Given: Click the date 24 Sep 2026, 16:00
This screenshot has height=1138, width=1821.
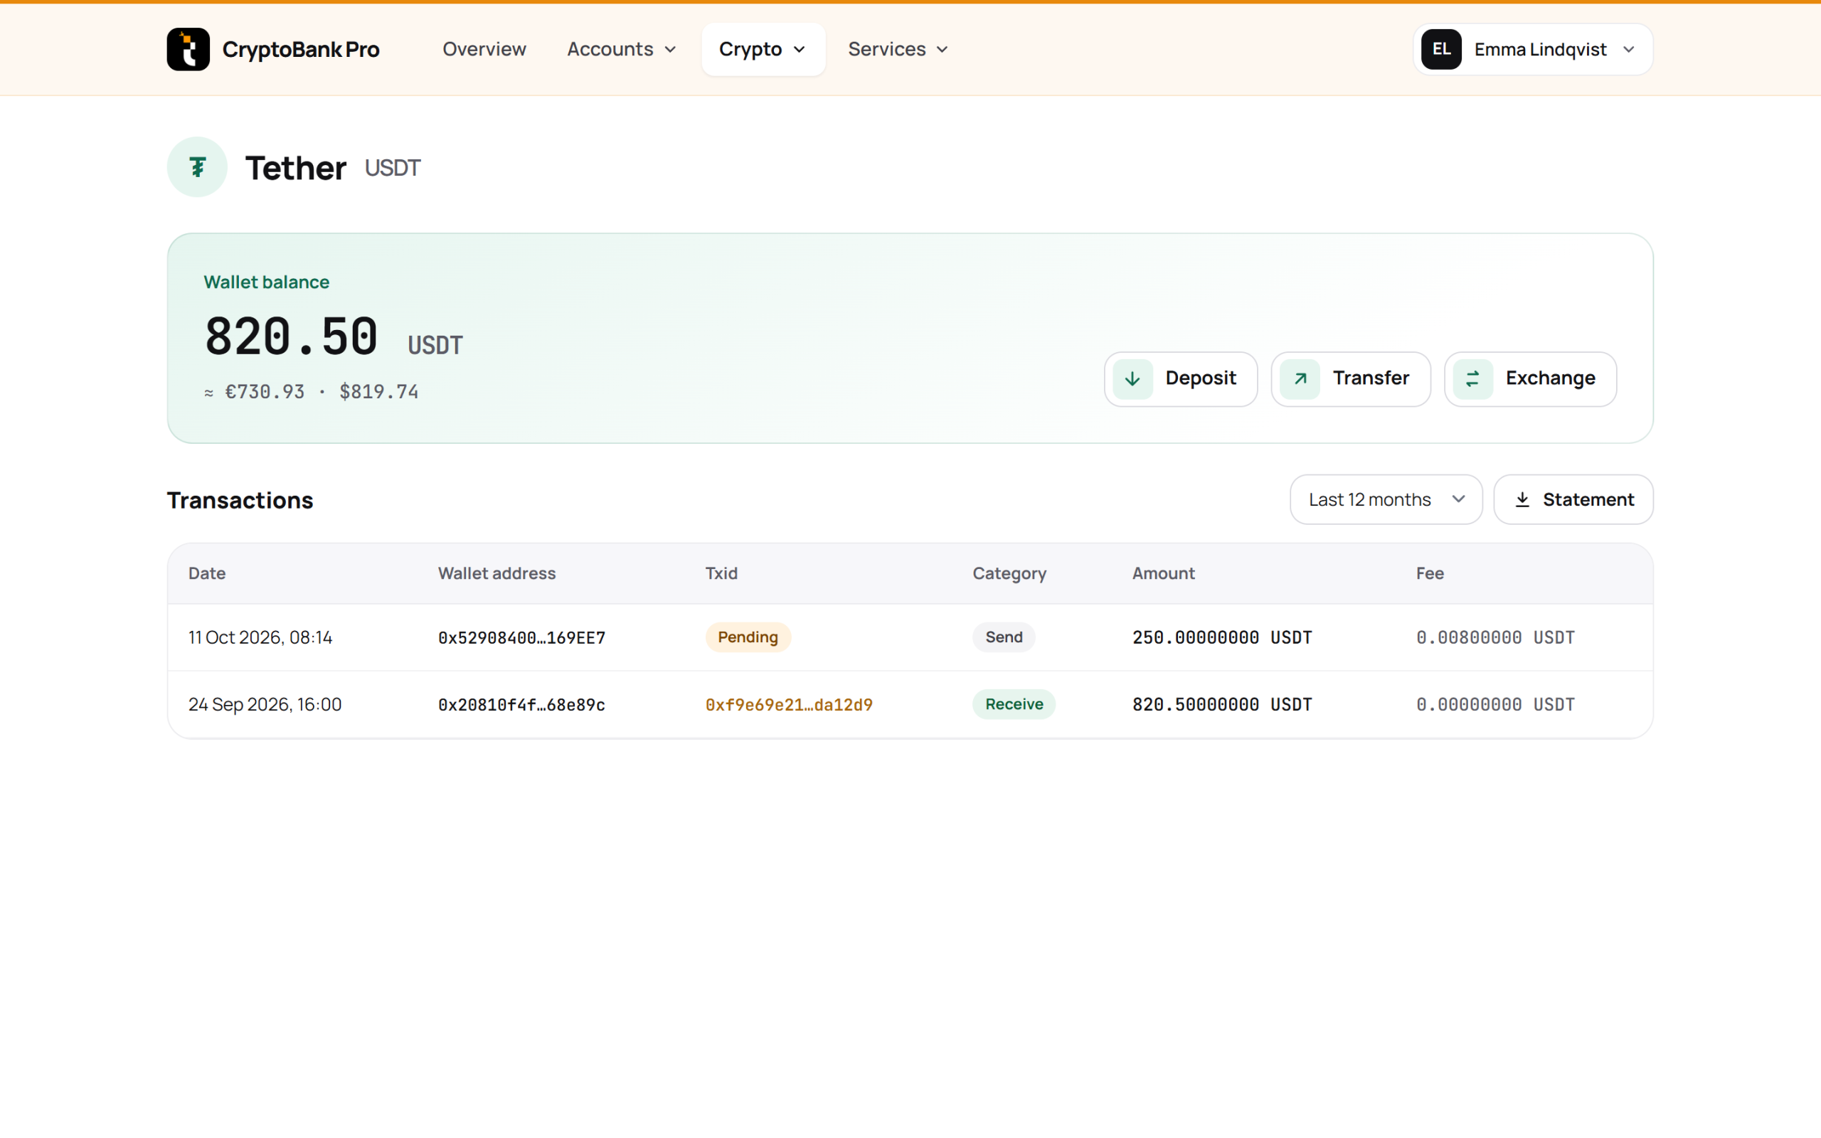Looking at the screenshot, I should coord(265,704).
